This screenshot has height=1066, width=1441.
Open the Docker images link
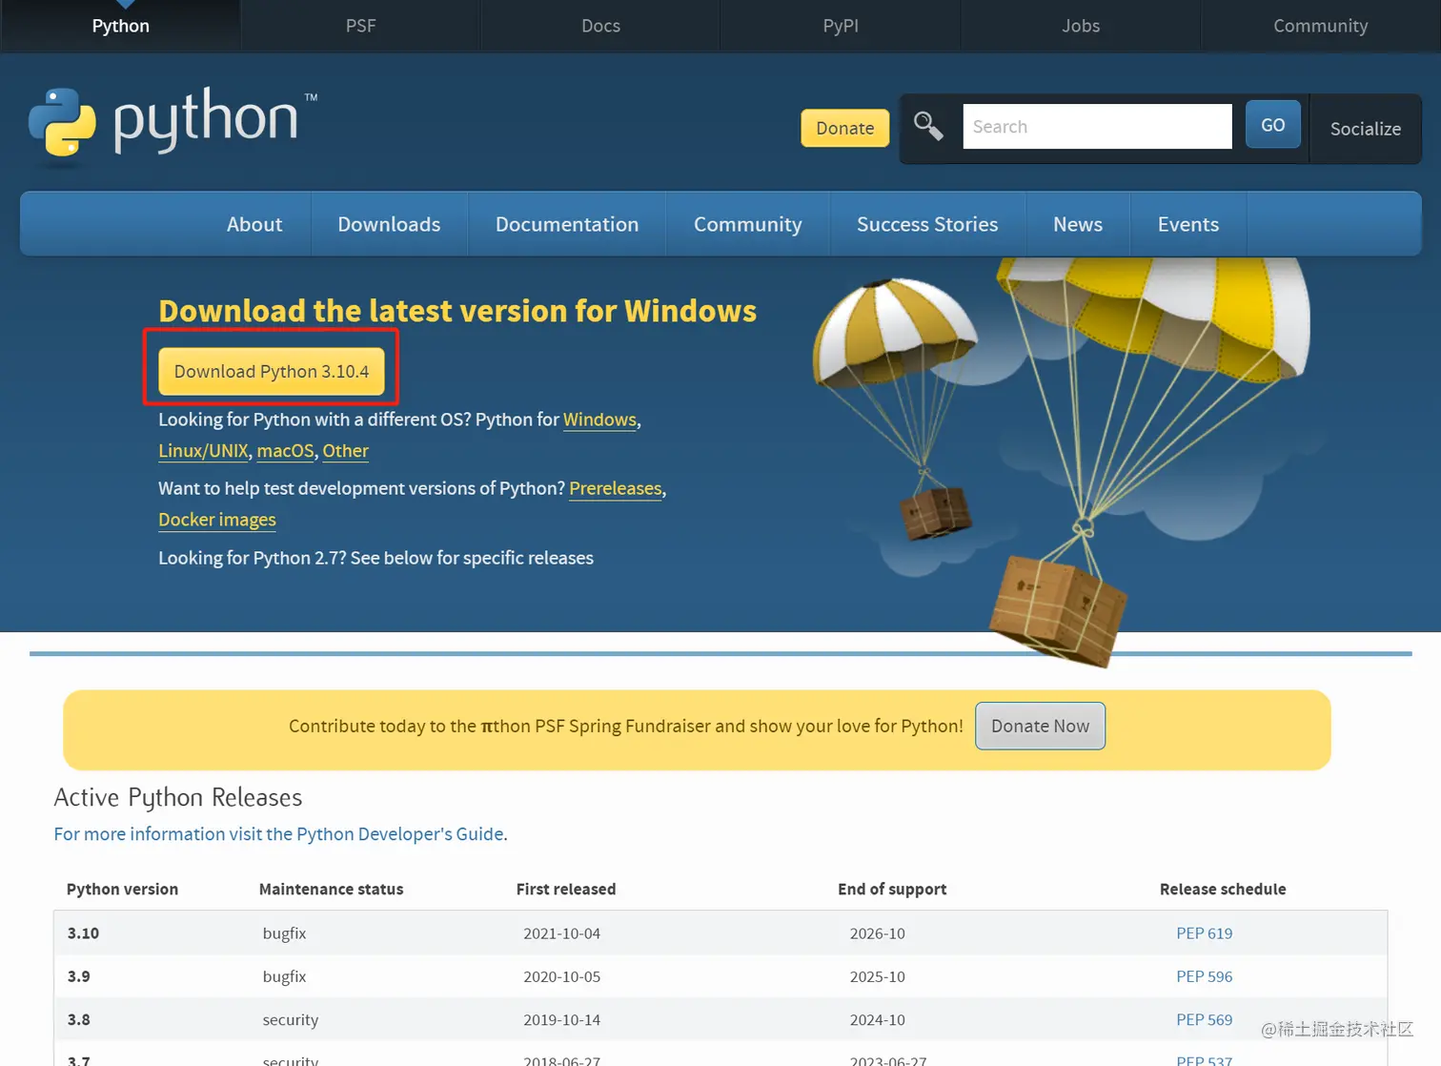(217, 520)
